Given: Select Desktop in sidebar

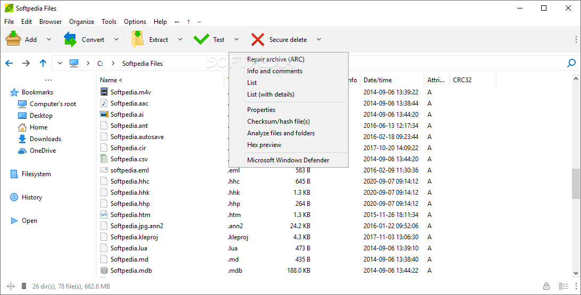Looking at the screenshot, I should tap(41, 115).
